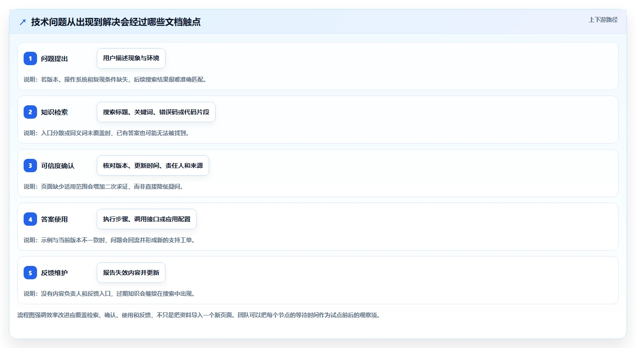The image size is (636, 348).
Task: Click the note starting 说明：若版本、操作系统
Action: [116, 79]
